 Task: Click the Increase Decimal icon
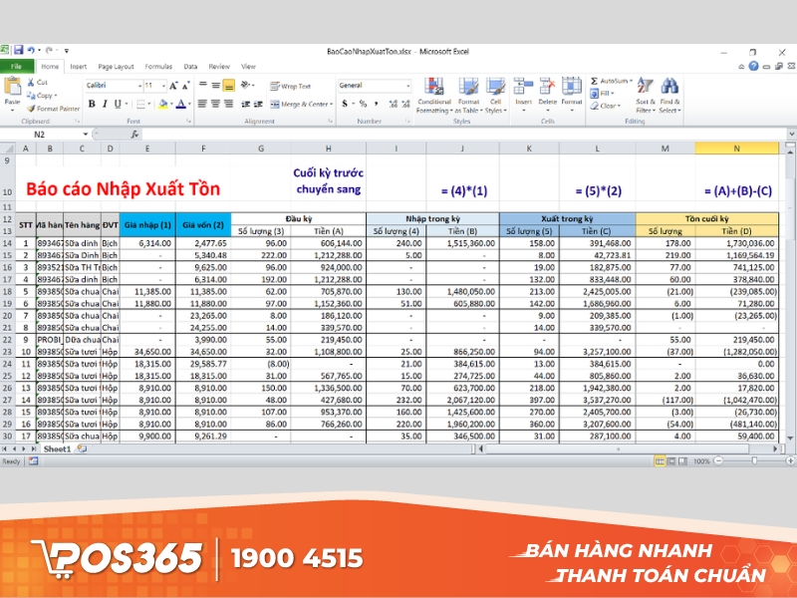(393, 104)
